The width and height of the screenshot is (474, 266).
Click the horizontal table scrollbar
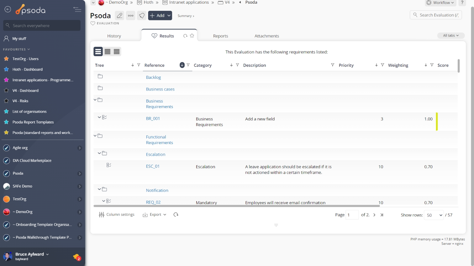[x=237, y=206]
